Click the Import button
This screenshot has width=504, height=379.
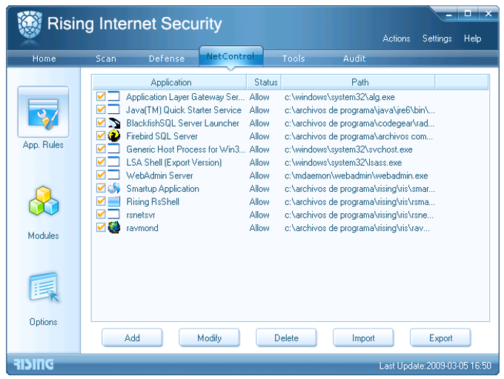click(363, 338)
